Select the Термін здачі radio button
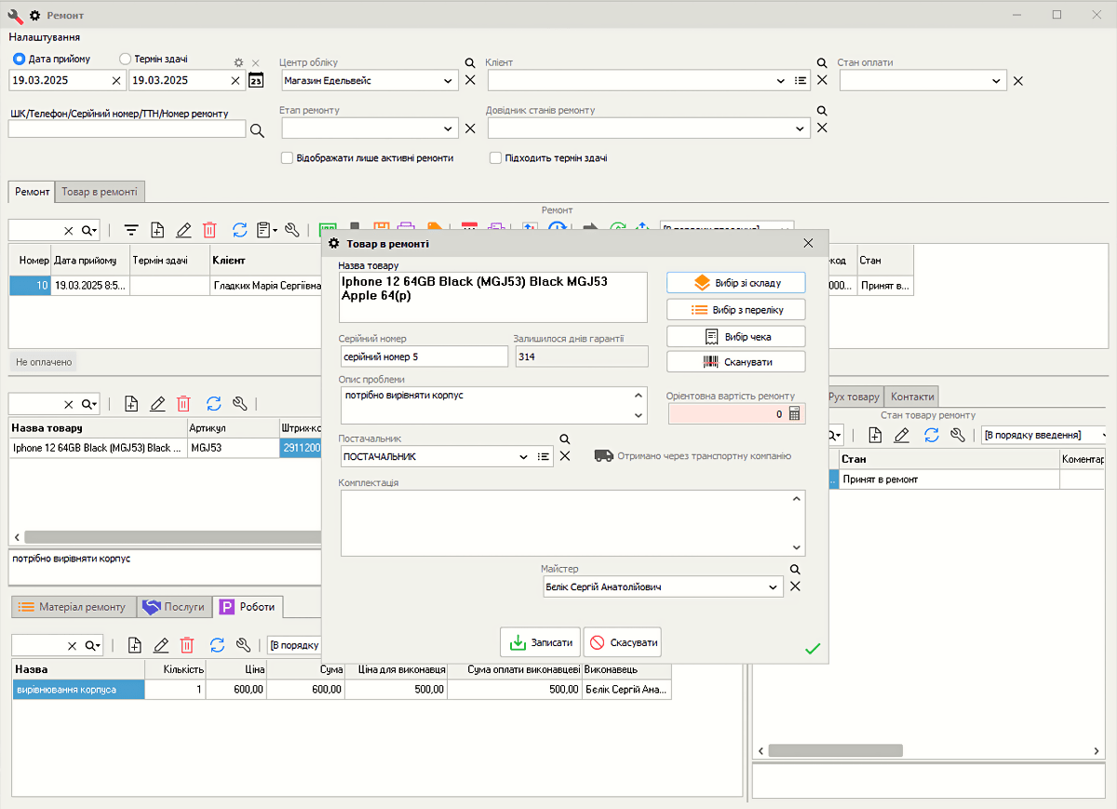The image size is (1117, 809). coord(126,59)
